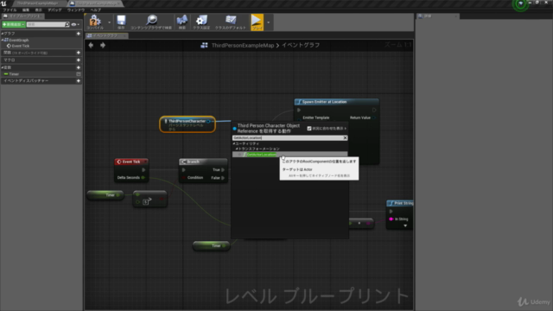Select the Spawn Emitter at Location node
553x311 pixels.
(x=336, y=102)
